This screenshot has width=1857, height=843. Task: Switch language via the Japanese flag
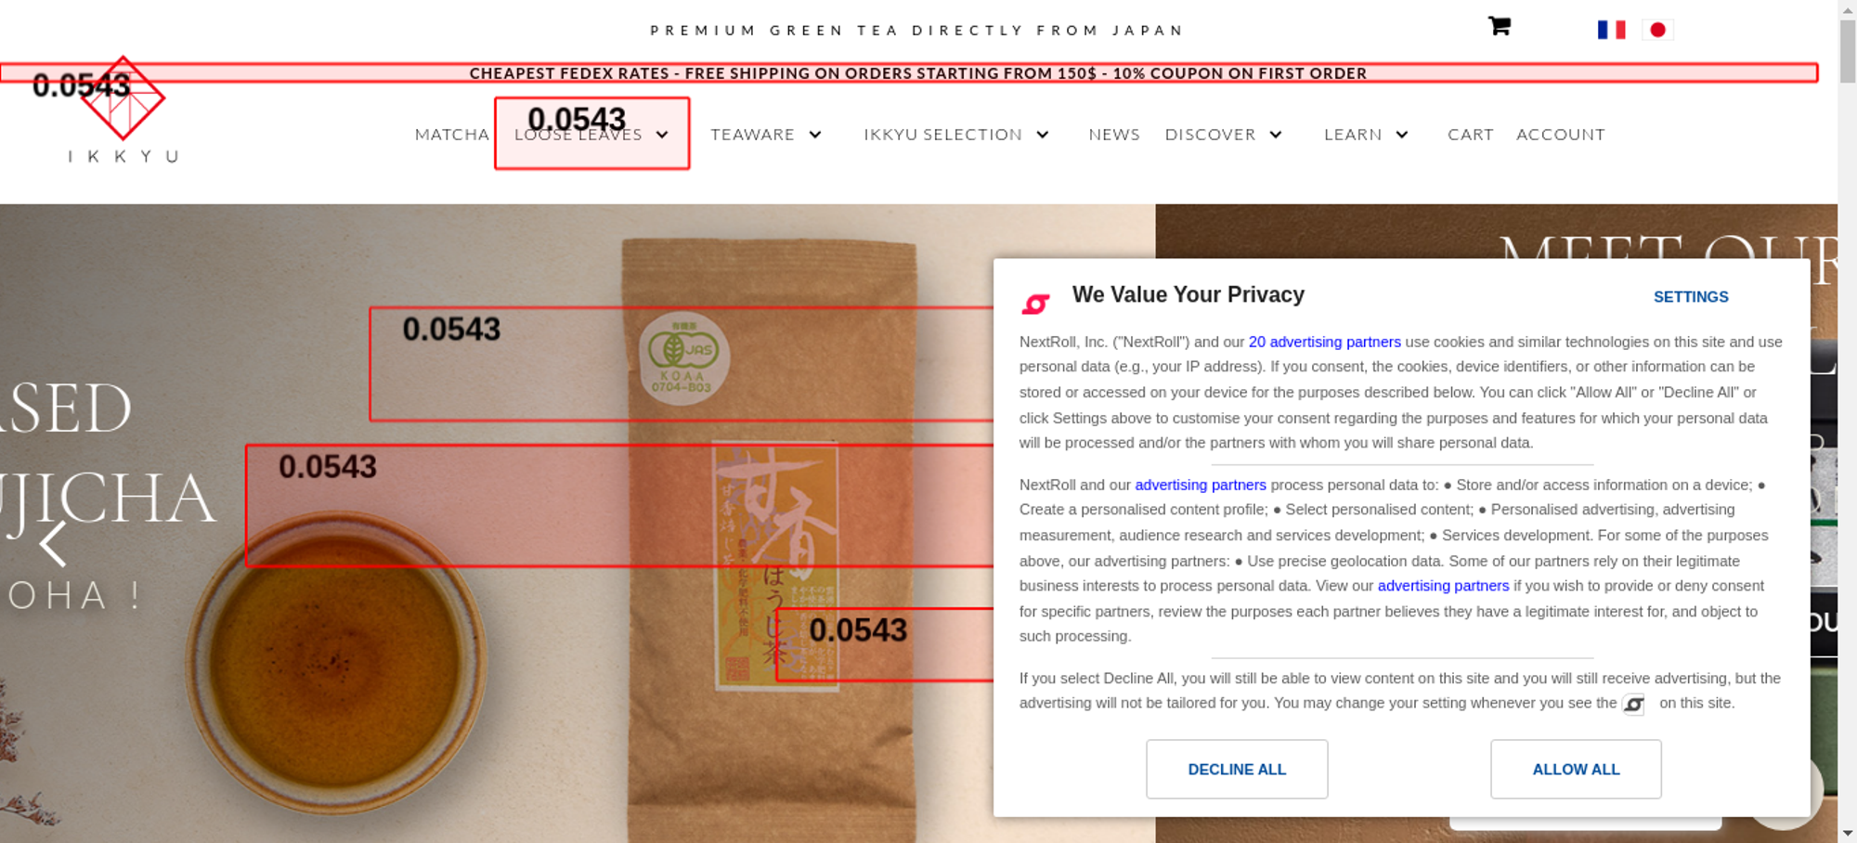(1657, 30)
